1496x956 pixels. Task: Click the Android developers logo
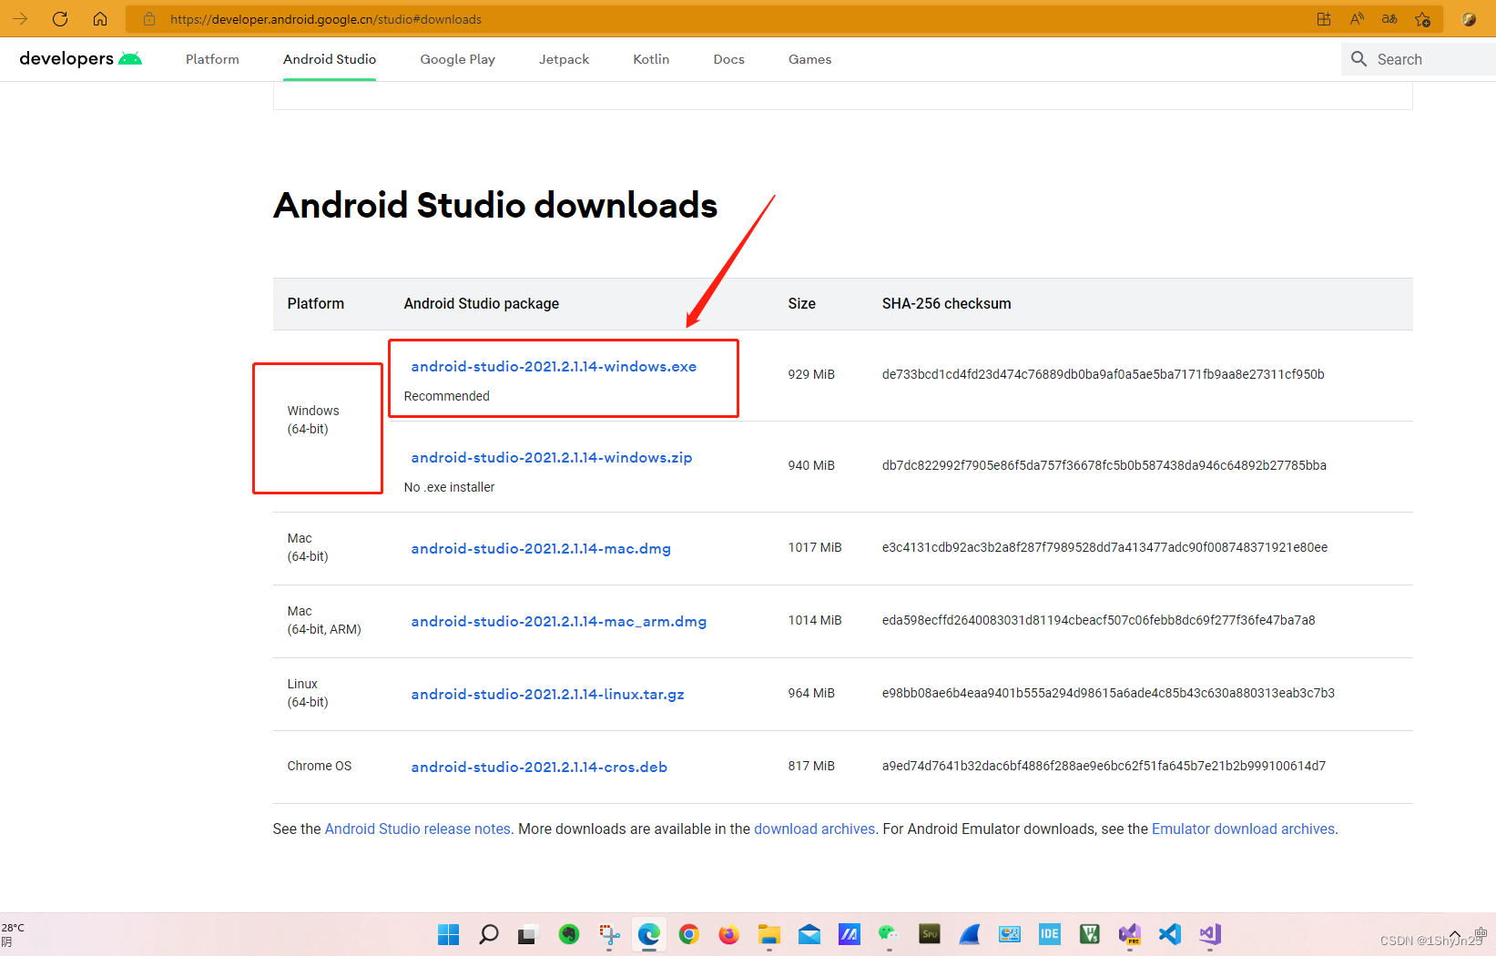tap(79, 58)
